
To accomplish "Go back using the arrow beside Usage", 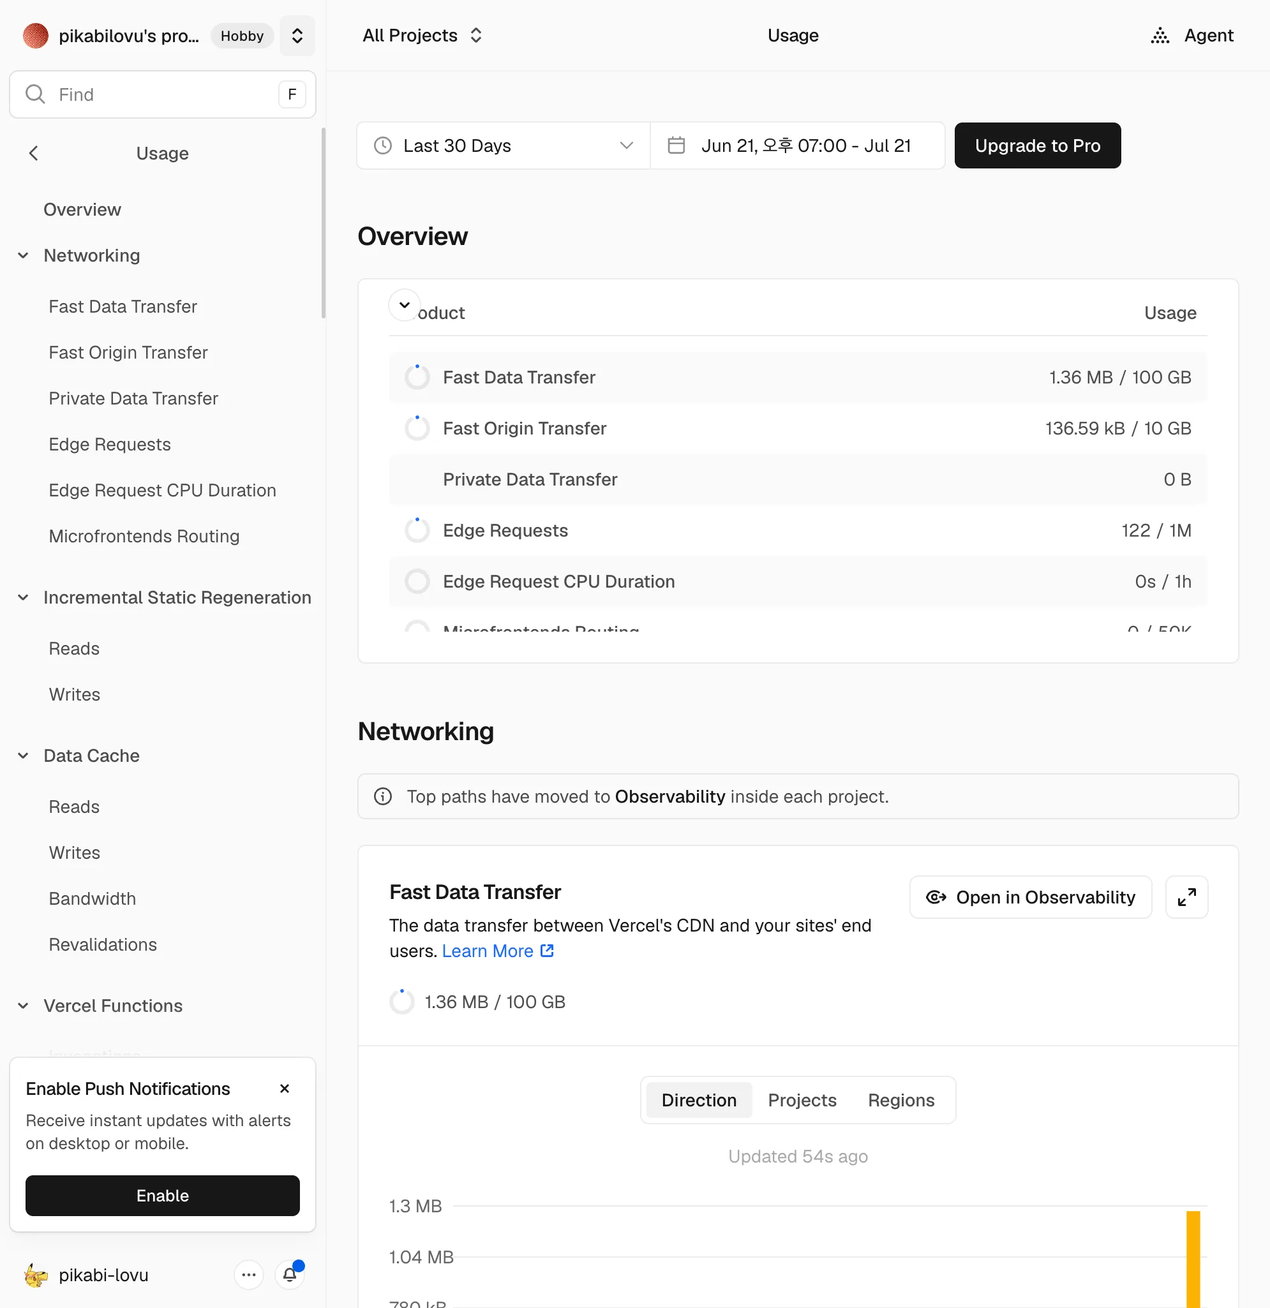I will pos(33,154).
